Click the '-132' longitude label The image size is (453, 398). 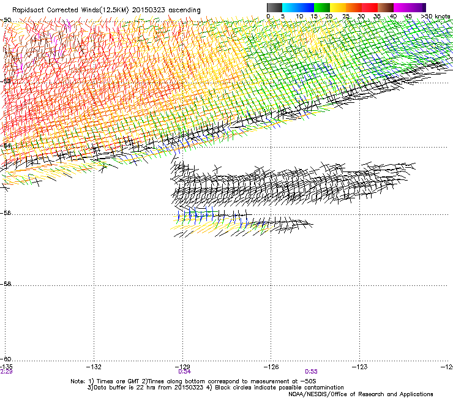pyautogui.click(x=94, y=367)
